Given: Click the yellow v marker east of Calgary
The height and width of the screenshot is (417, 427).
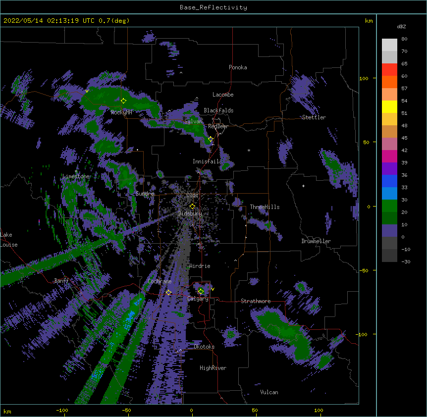Looking at the screenshot, I should click(213, 289).
